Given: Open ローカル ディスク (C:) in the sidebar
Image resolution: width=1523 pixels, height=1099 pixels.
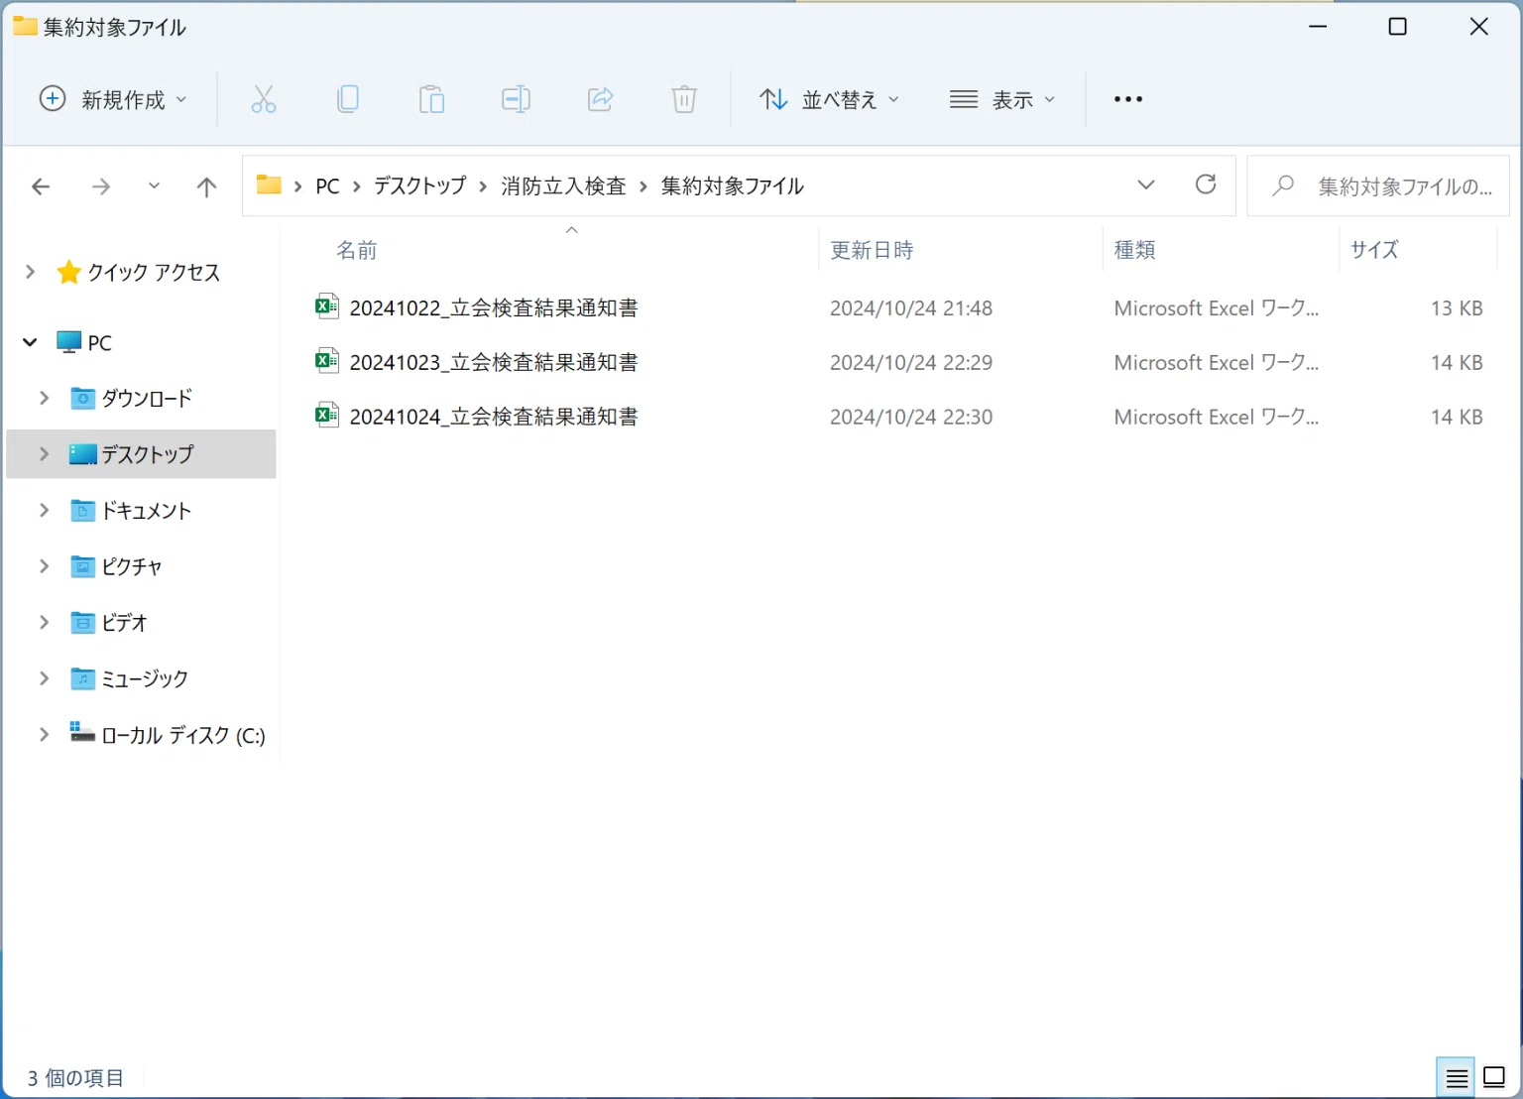Looking at the screenshot, I should point(183,735).
